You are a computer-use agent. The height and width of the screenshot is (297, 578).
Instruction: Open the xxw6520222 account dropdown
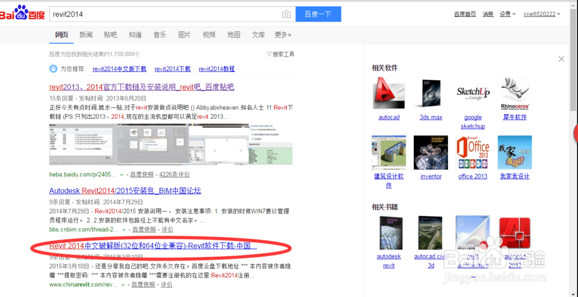pos(542,14)
